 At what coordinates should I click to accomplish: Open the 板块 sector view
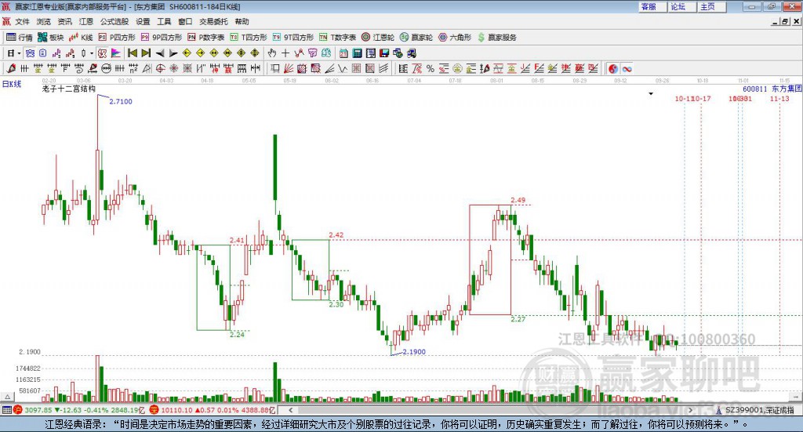[51, 38]
